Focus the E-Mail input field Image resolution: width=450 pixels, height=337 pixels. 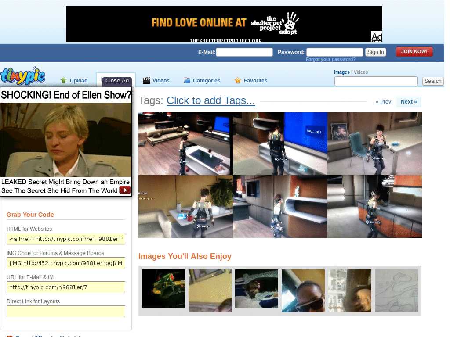coord(244,52)
